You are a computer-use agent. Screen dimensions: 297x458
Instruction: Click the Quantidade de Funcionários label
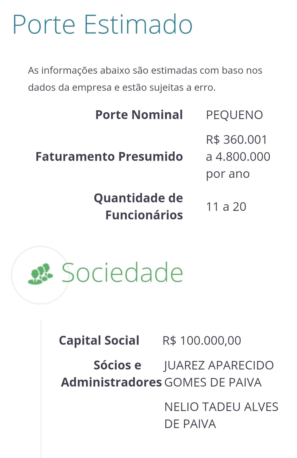138,206
